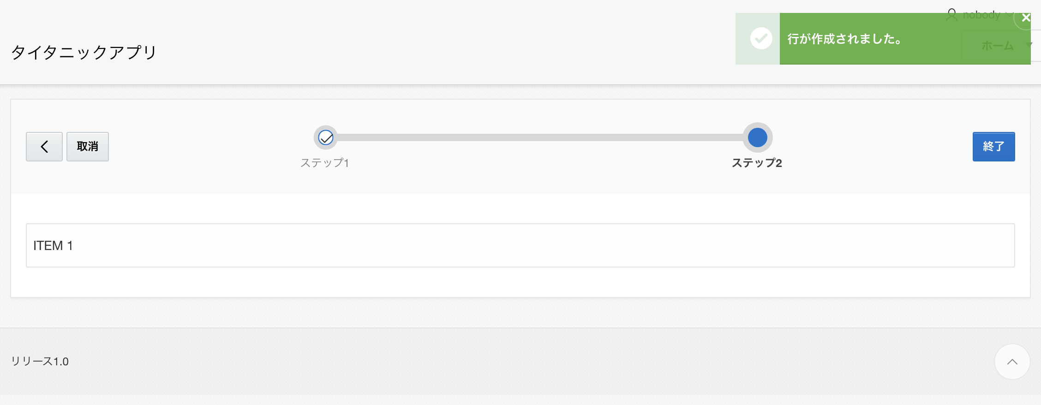Click the back arrow previous-step button
Screen dimensions: 1041x405
[44, 147]
